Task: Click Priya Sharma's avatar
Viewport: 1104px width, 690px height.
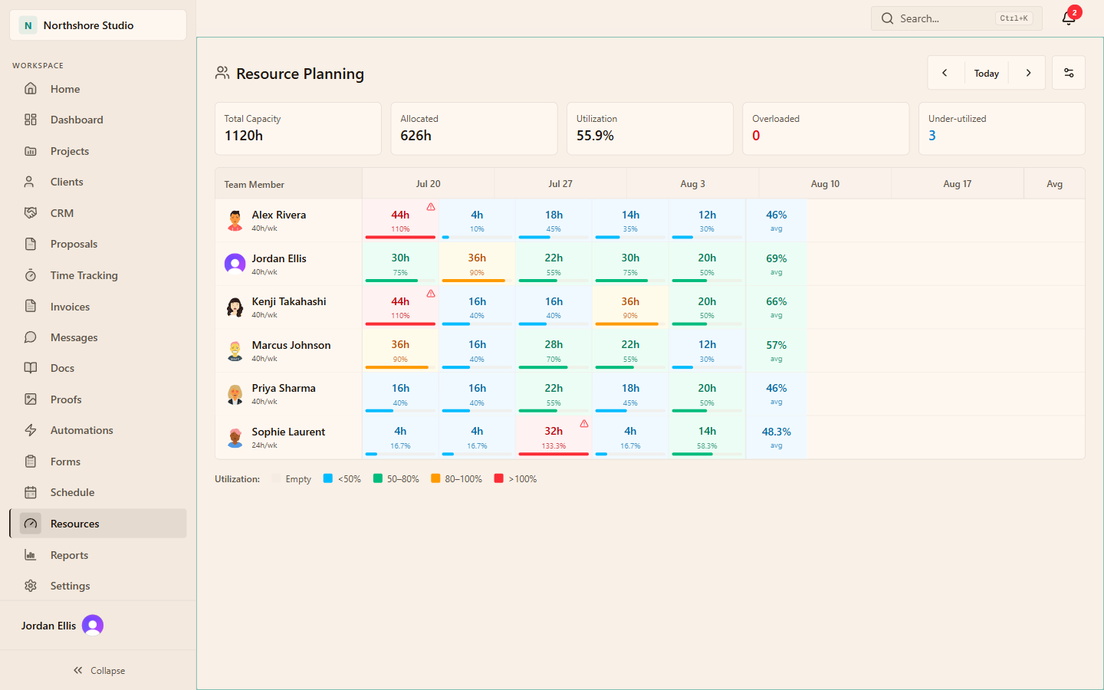Action: pos(235,394)
